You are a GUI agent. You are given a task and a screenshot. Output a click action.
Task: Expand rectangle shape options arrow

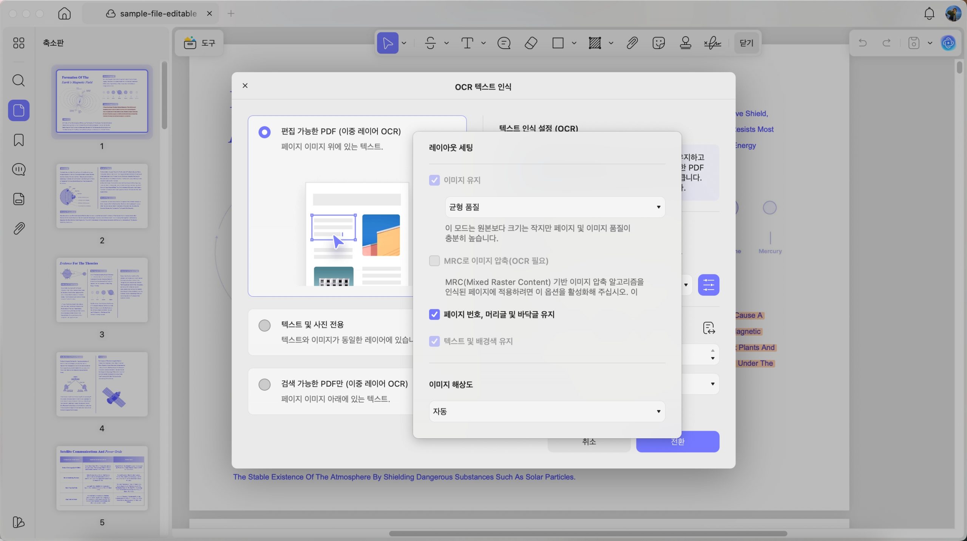pyautogui.click(x=574, y=43)
